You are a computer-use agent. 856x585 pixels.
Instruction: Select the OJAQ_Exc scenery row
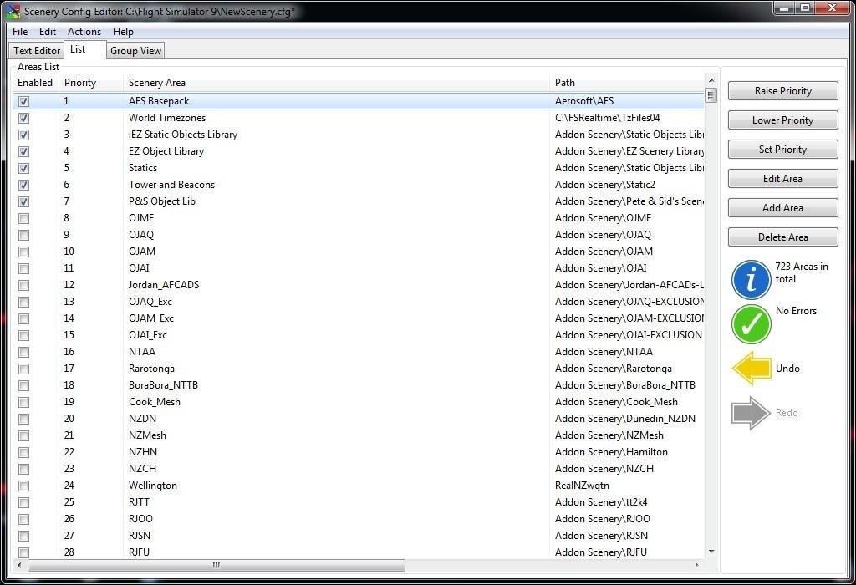click(358, 302)
